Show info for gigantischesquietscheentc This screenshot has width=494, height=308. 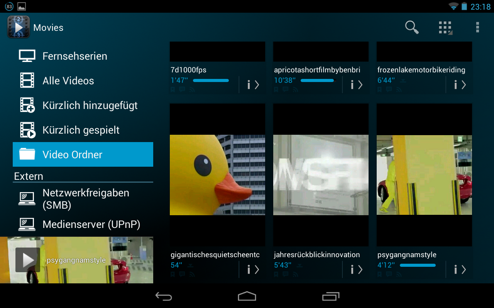253,269
